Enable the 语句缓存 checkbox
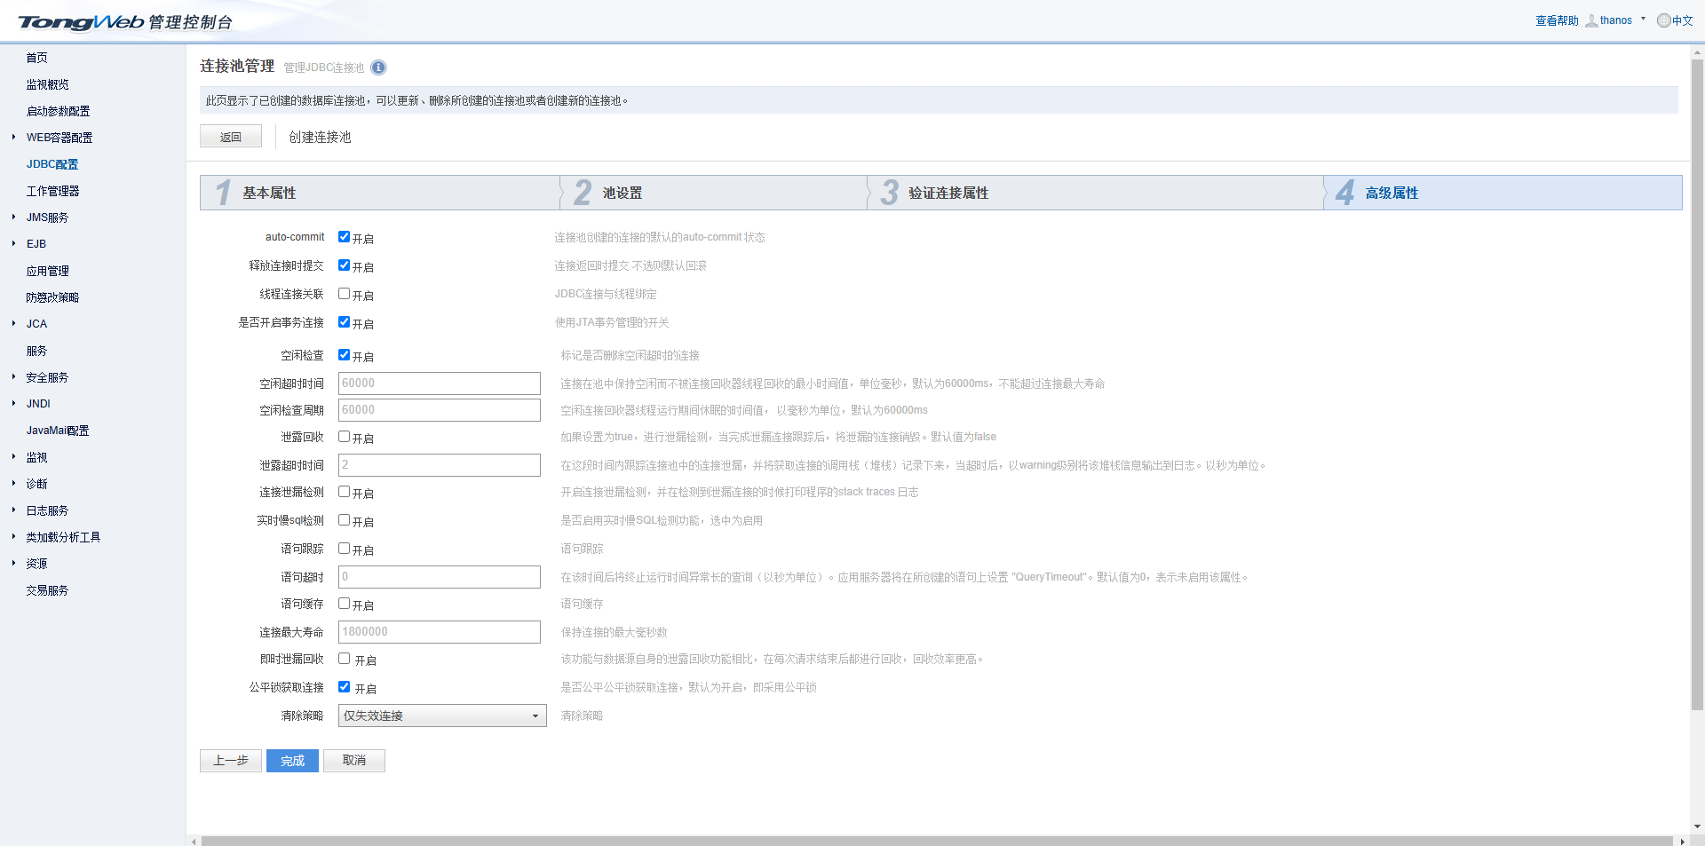Image resolution: width=1705 pixels, height=846 pixels. [x=344, y=604]
